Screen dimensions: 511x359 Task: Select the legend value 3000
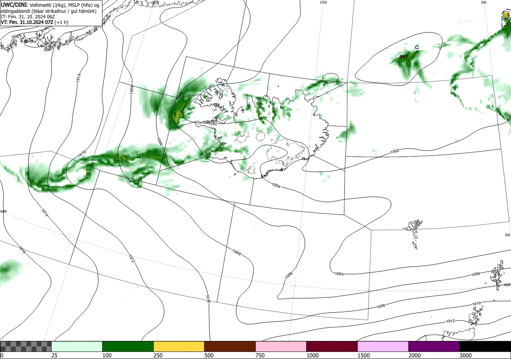tap(465, 355)
